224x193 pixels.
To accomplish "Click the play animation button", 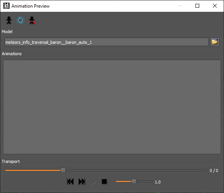I will (x=93, y=182).
